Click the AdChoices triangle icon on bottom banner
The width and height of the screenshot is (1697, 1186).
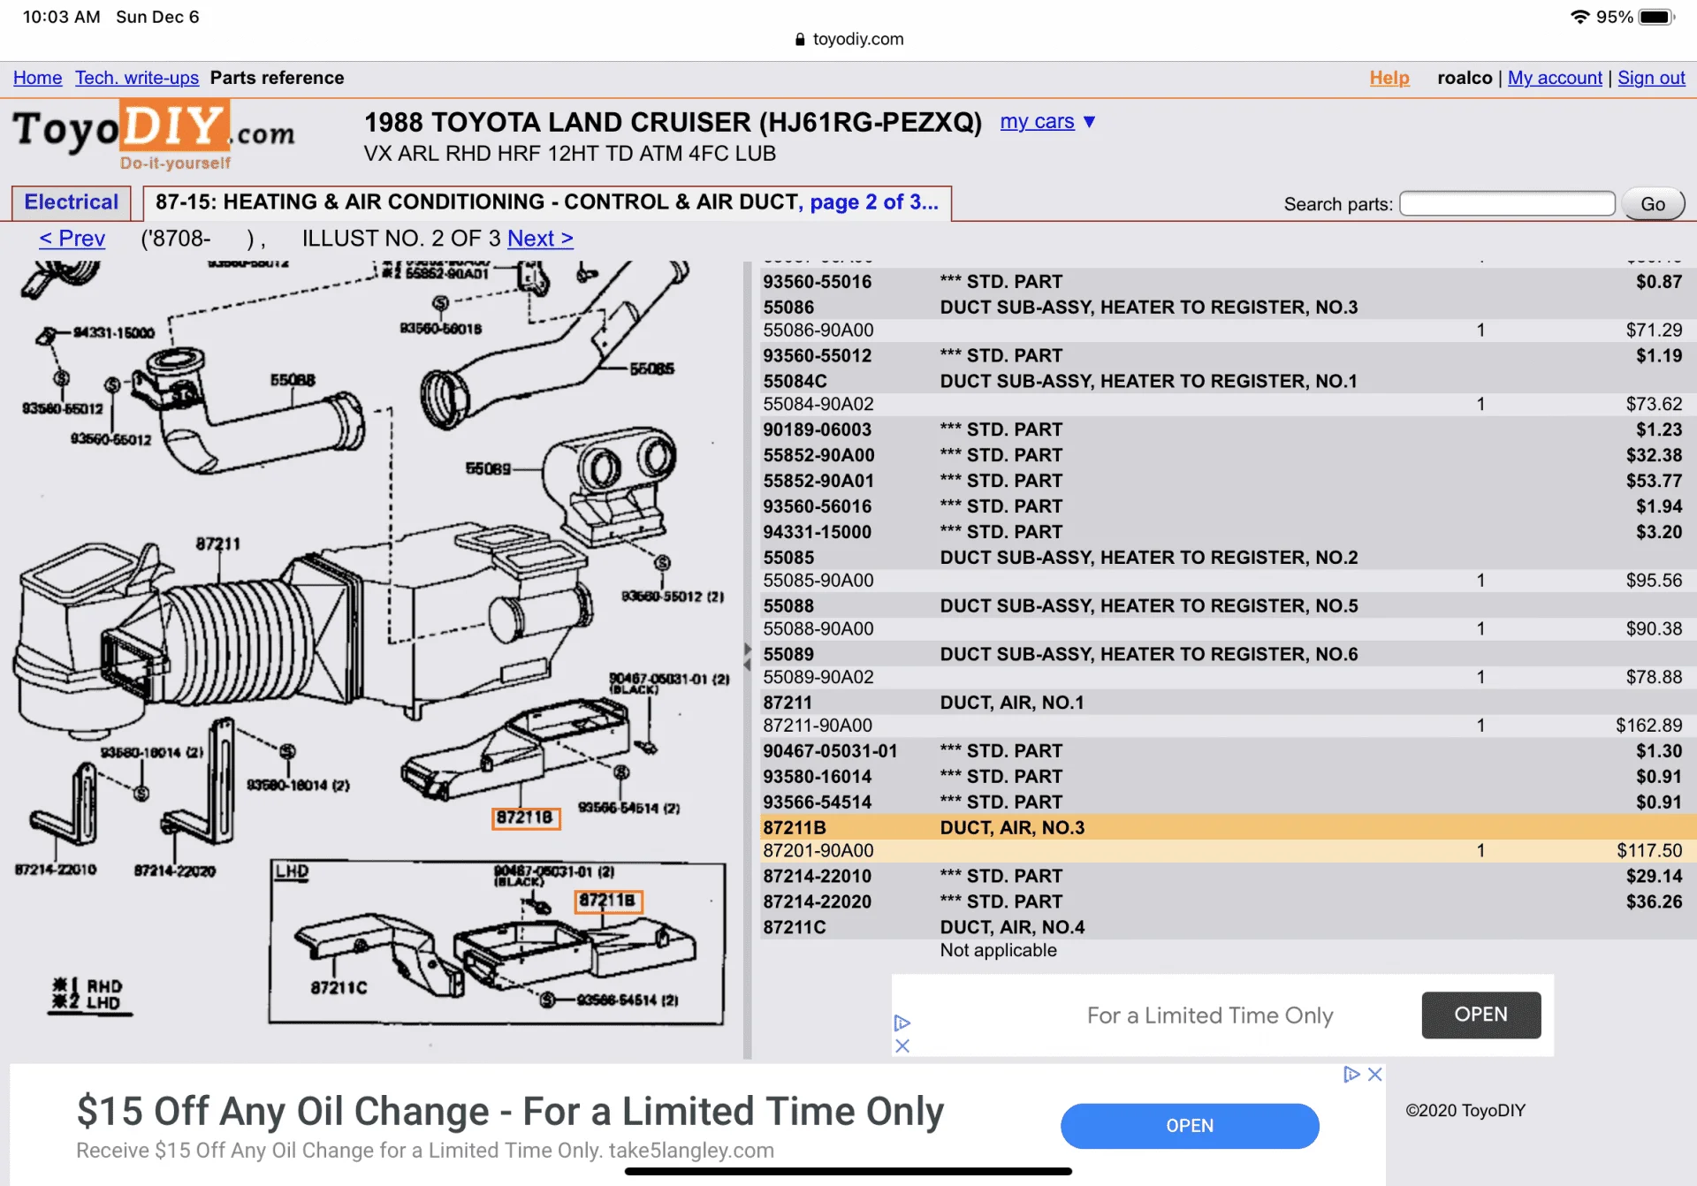pos(1351,1075)
